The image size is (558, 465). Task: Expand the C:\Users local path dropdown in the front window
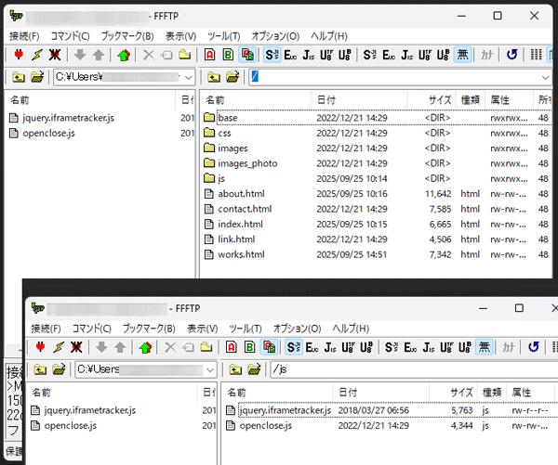(209, 369)
